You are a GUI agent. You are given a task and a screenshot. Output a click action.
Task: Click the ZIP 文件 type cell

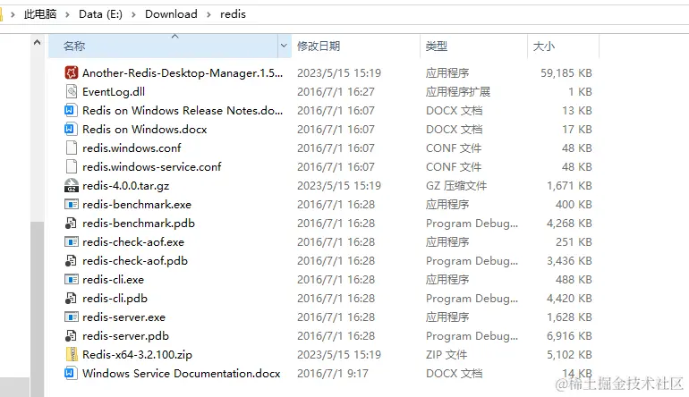point(447,354)
